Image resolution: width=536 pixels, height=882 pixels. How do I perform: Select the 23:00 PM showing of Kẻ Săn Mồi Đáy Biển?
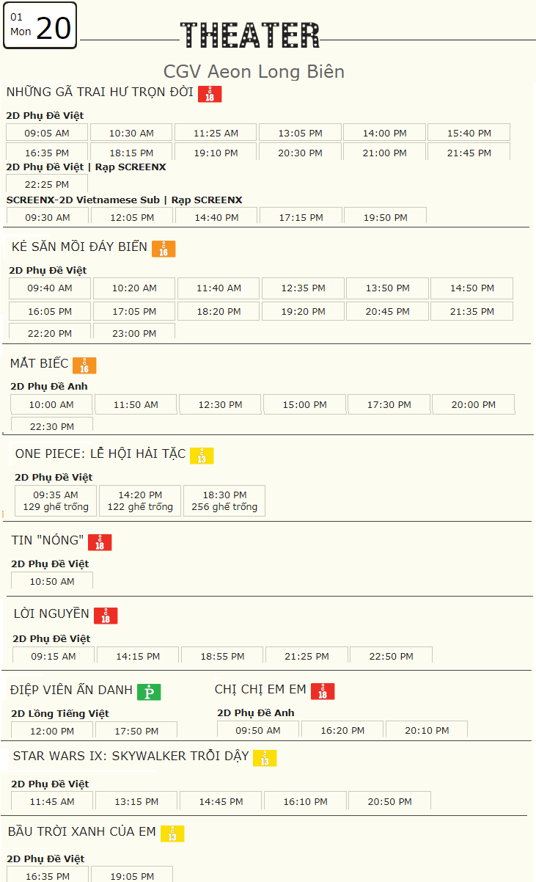134,332
